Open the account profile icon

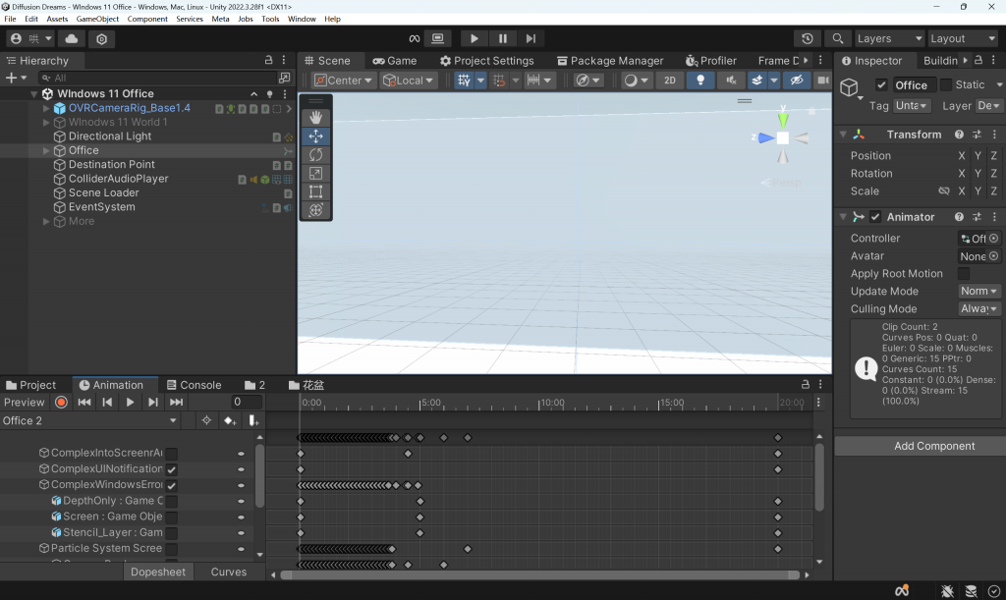point(16,38)
